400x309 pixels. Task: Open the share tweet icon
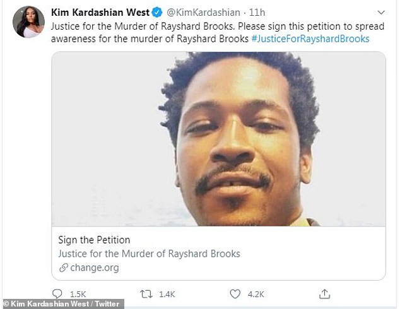coord(324,294)
